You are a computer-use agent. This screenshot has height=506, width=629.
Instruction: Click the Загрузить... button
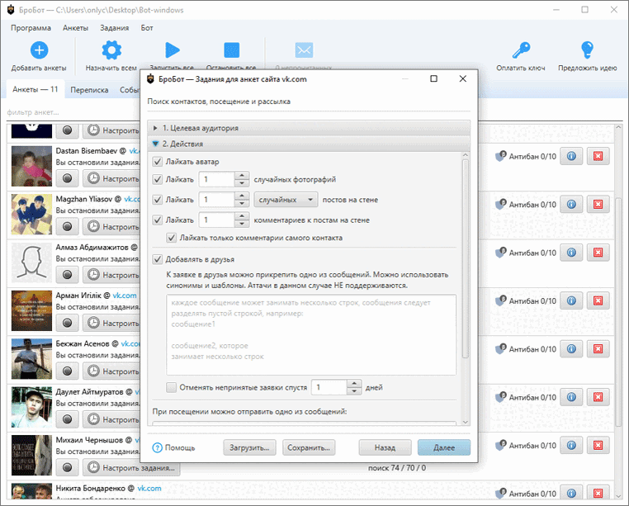click(249, 447)
